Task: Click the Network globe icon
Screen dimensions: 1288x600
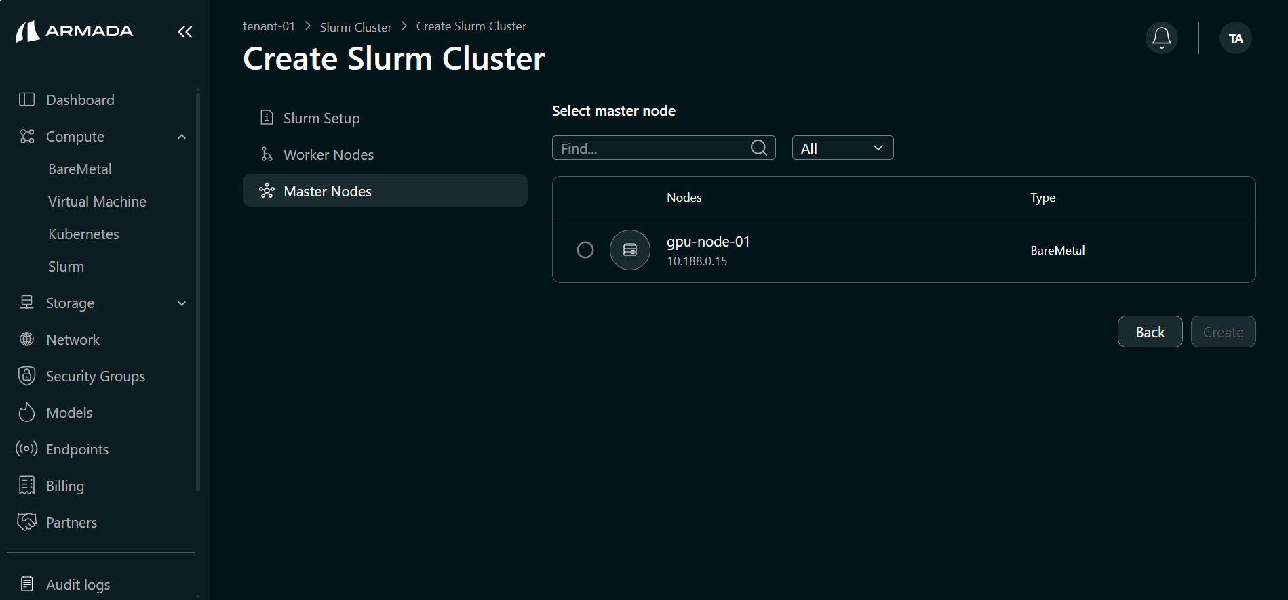Action: tap(26, 339)
